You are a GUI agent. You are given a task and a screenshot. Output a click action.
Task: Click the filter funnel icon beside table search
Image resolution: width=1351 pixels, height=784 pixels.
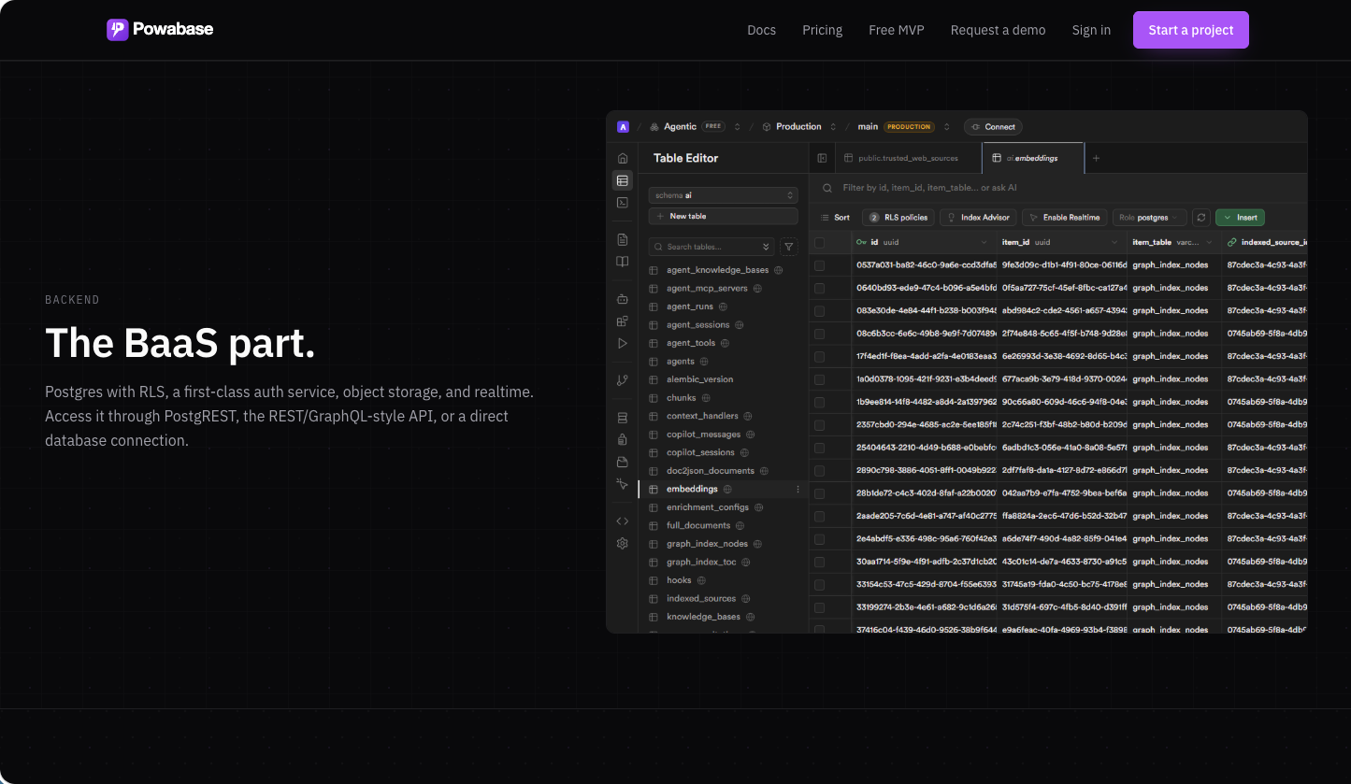tap(789, 247)
